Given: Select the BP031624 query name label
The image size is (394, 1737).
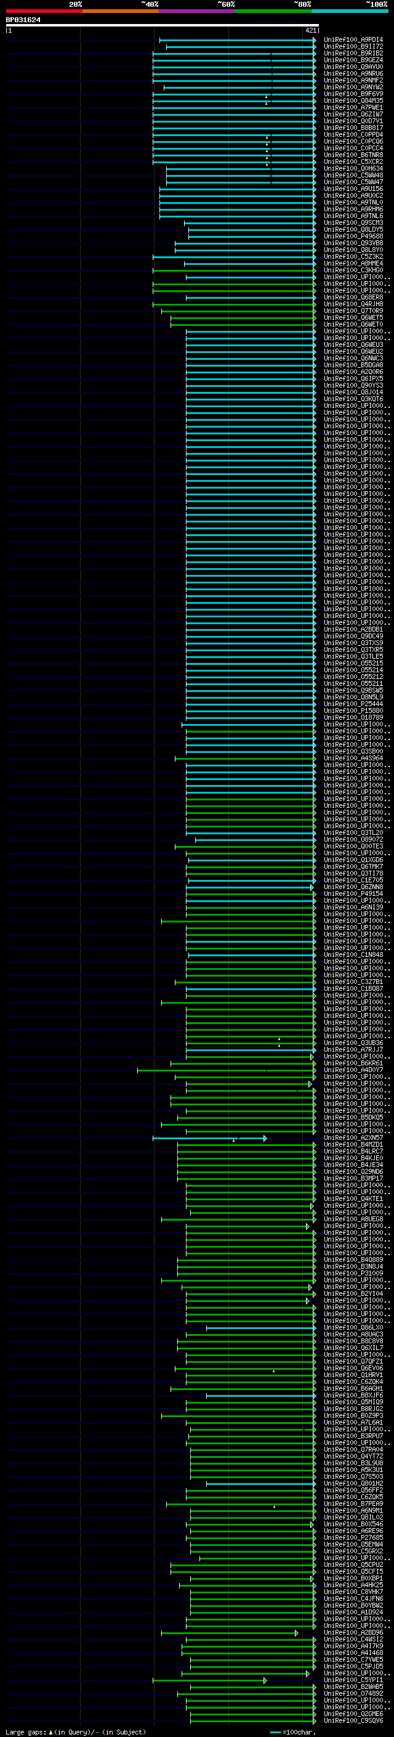Looking at the screenshot, I should [x=23, y=20].
